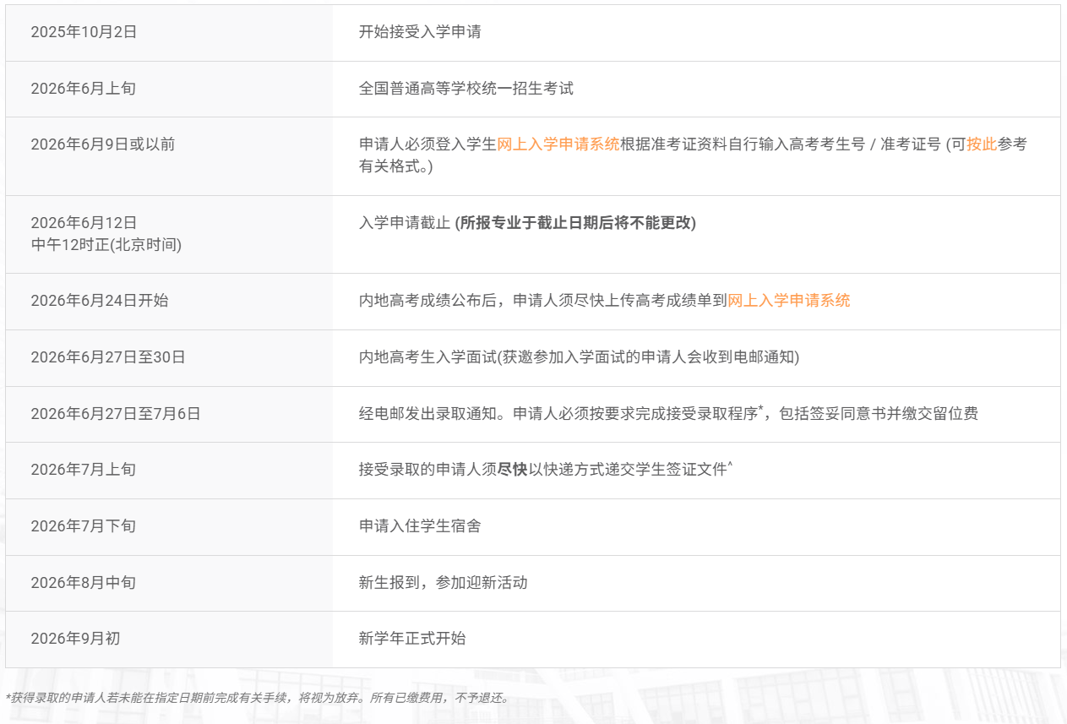
Task: Click the 申请入住学生宿舍 text
Action: [420, 525]
